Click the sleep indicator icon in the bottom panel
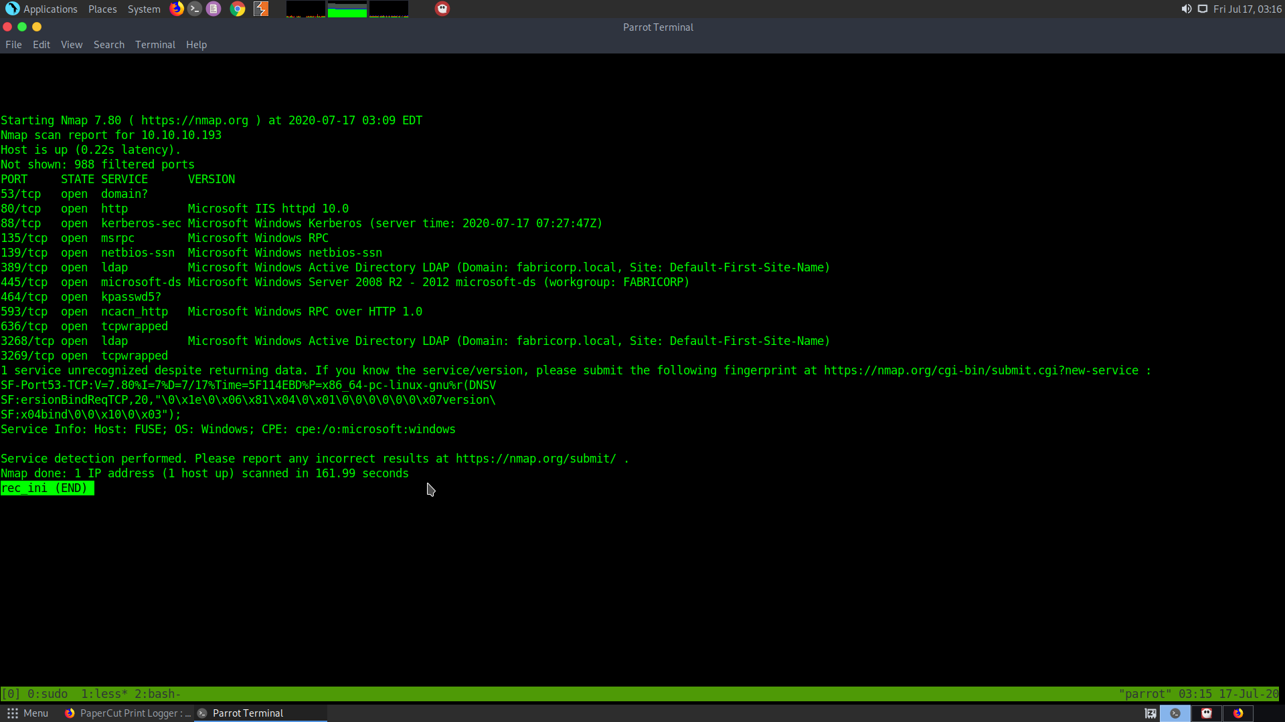Image resolution: width=1285 pixels, height=722 pixels. click(1150, 713)
